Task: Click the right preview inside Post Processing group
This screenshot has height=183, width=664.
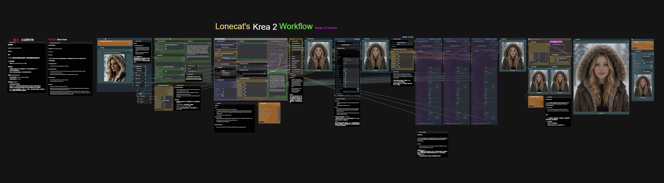Action: pyautogui.click(x=560, y=81)
